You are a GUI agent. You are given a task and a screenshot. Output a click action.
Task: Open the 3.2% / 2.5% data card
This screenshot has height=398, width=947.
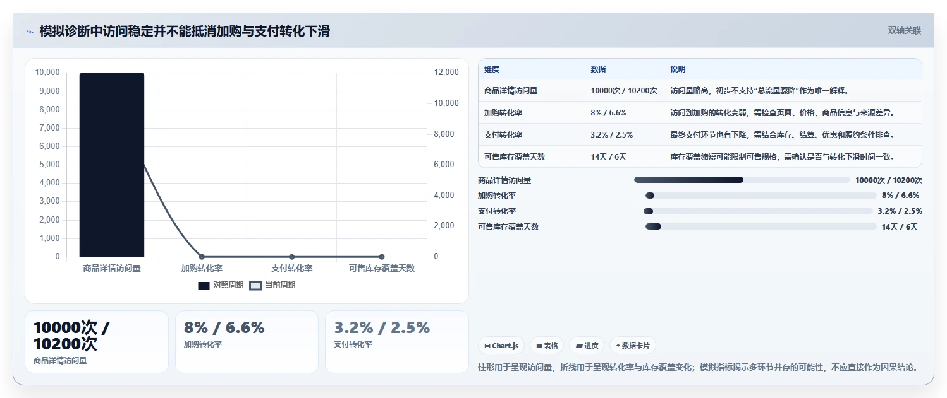click(x=397, y=342)
